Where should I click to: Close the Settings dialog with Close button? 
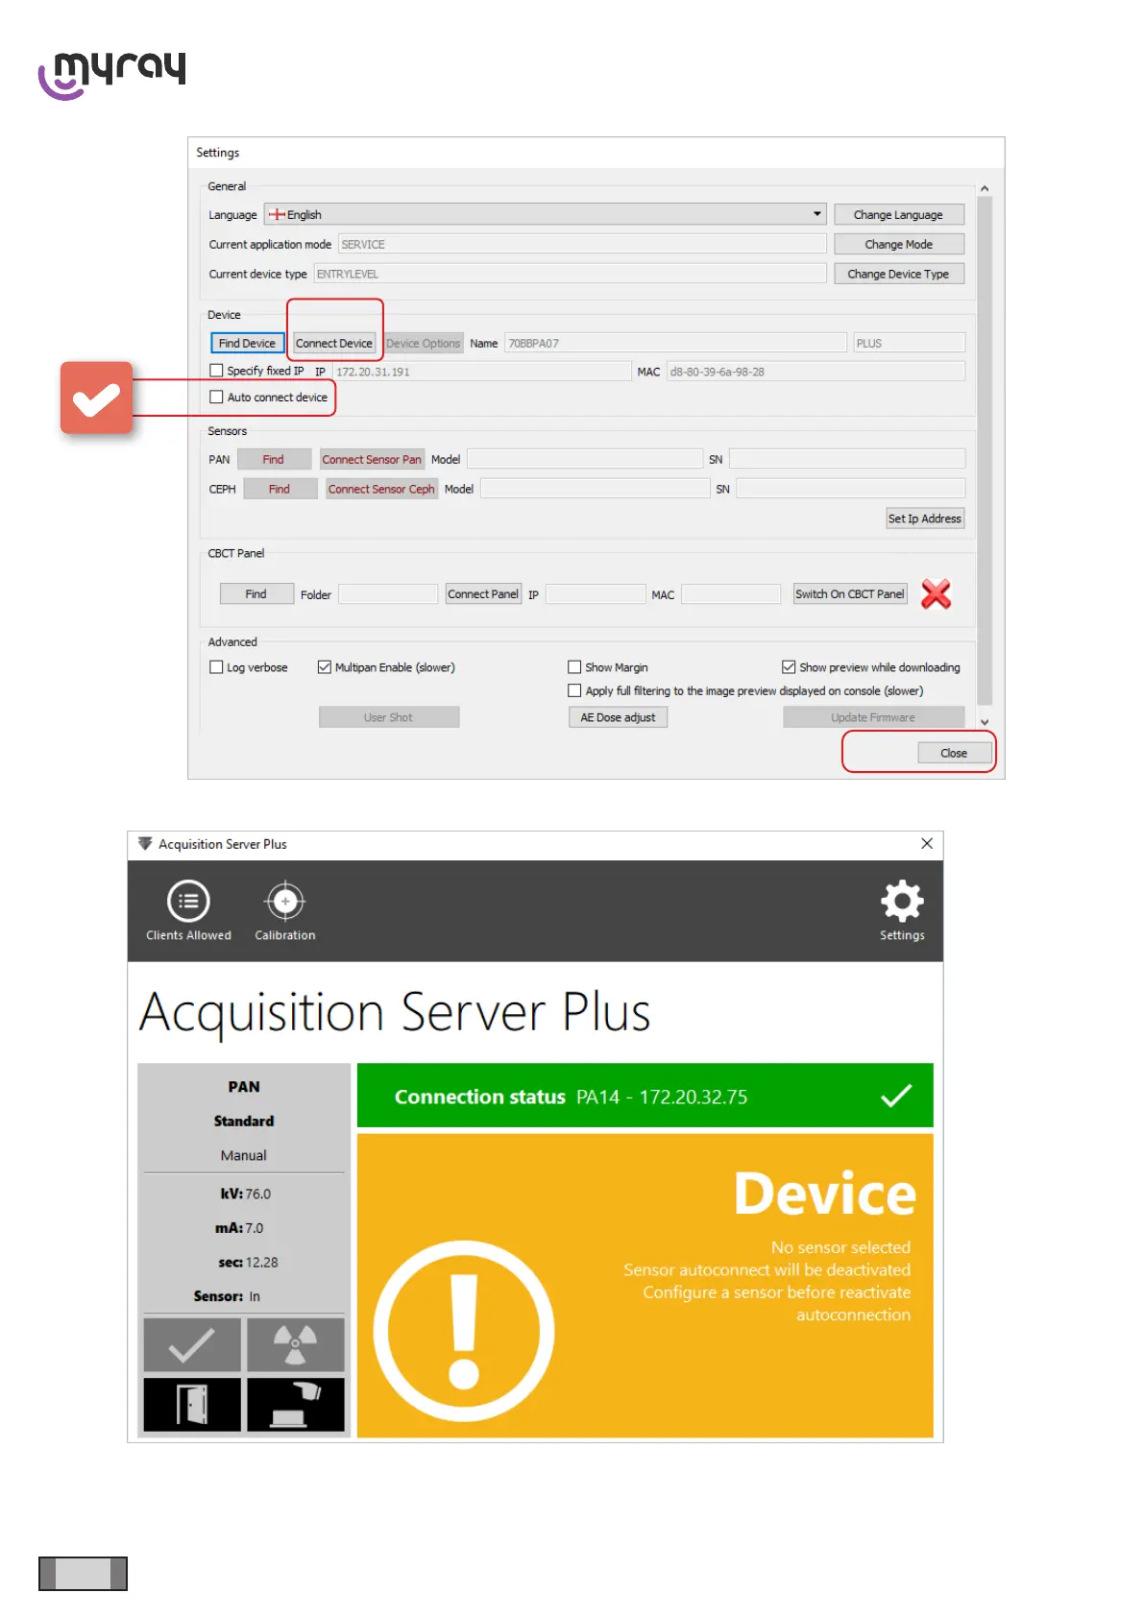pyautogui.click(x=954, y=753)
